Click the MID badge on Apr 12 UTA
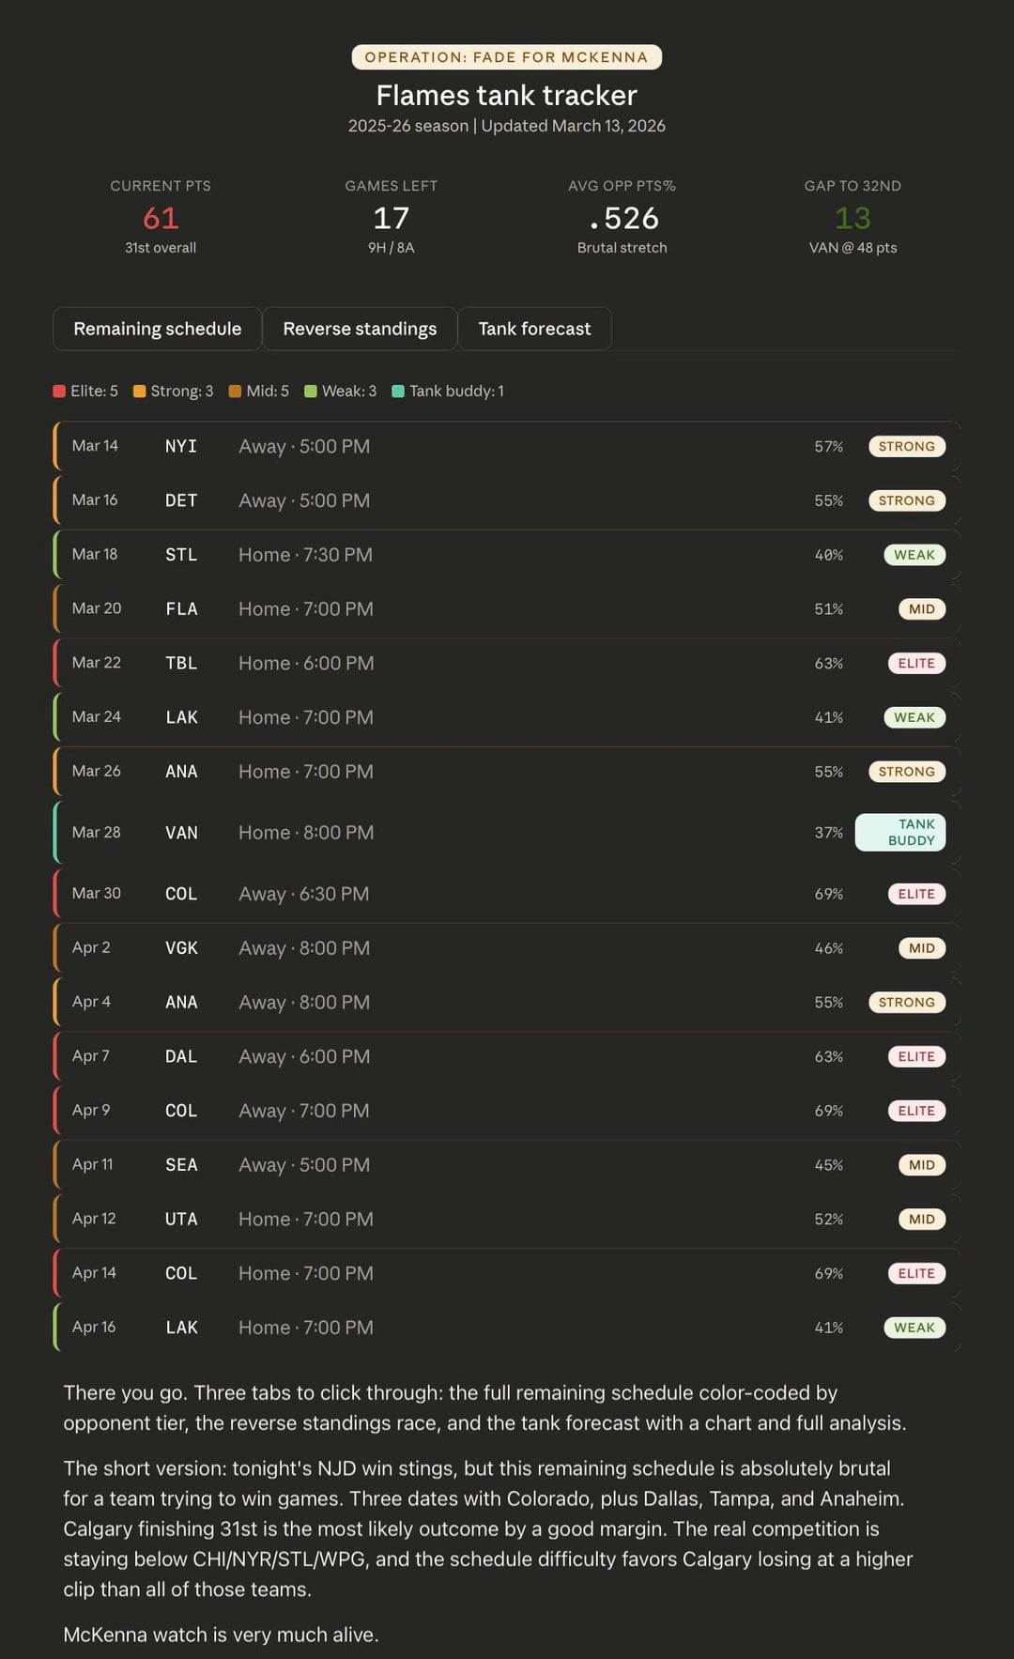The height and width of the screenshot is (1659, 1014). coord(921,1219)
